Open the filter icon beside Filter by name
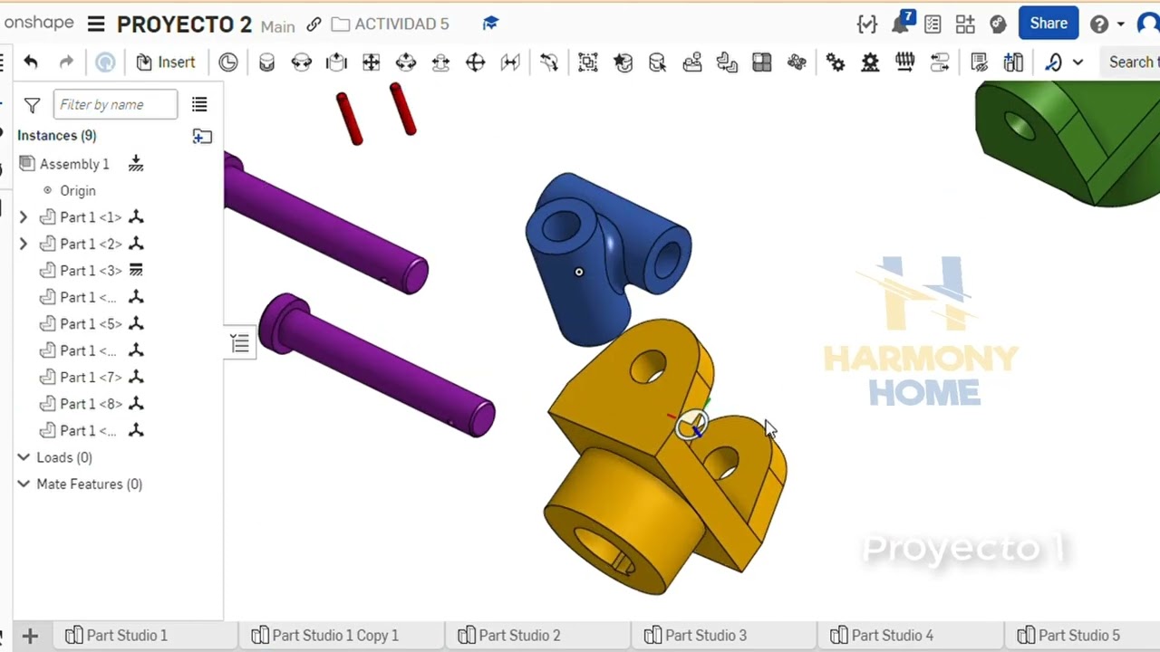The height and width of the screenshot is (652, 1160). tap(32, 105)
